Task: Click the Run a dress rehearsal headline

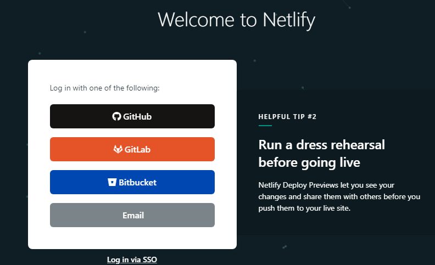Action: pos(321,153)
